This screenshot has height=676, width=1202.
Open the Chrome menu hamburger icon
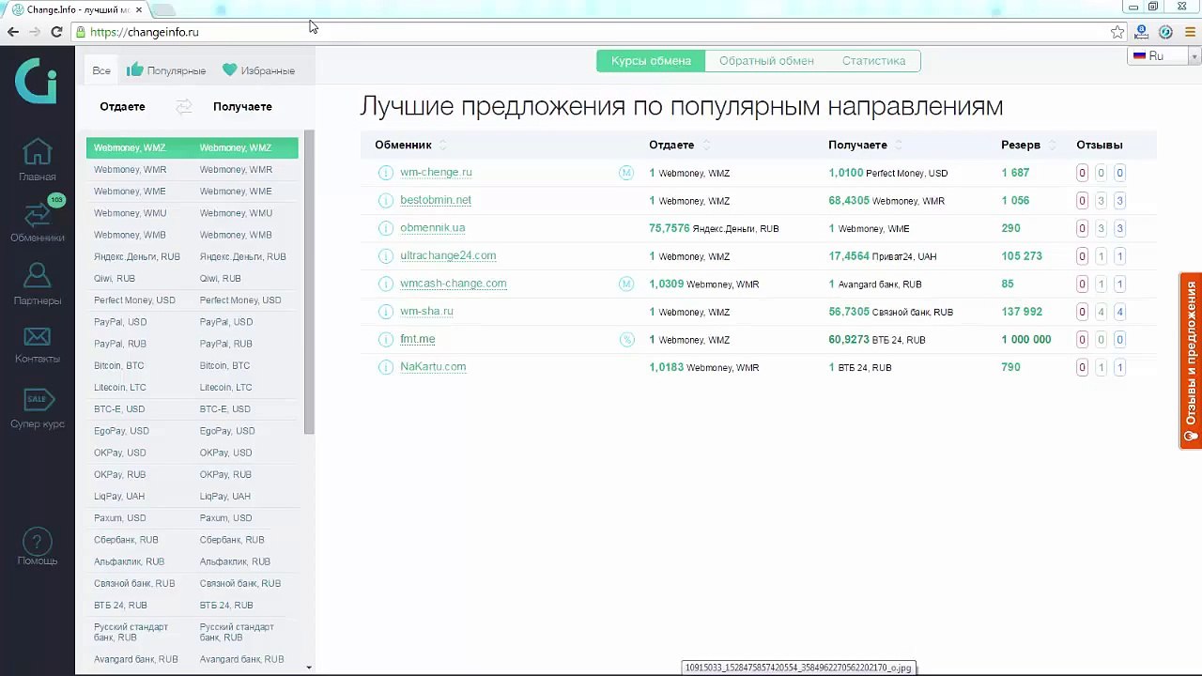[x=1188, y=32]
